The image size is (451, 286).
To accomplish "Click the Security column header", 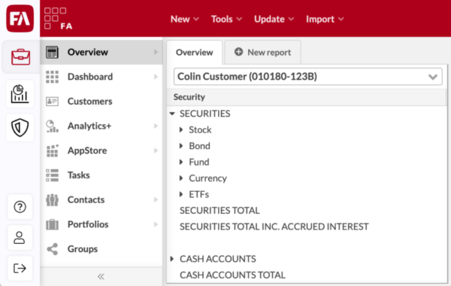I will [x=307, y=97].
